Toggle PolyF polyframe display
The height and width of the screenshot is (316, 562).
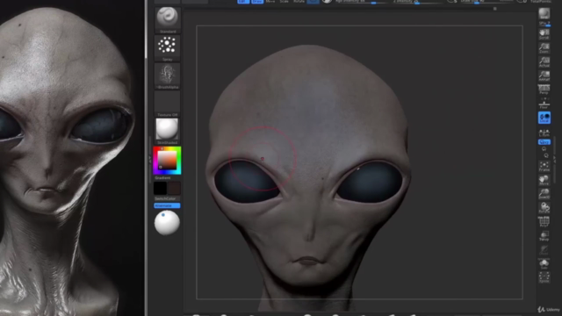[544, 222]
